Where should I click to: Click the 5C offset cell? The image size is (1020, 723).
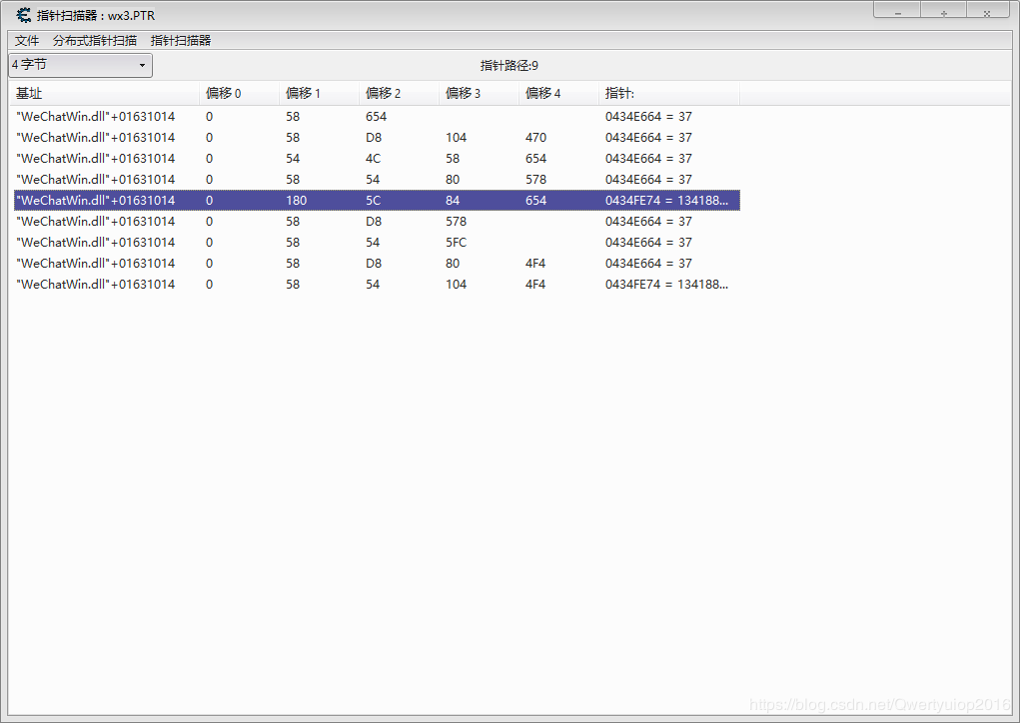[374, 201]
